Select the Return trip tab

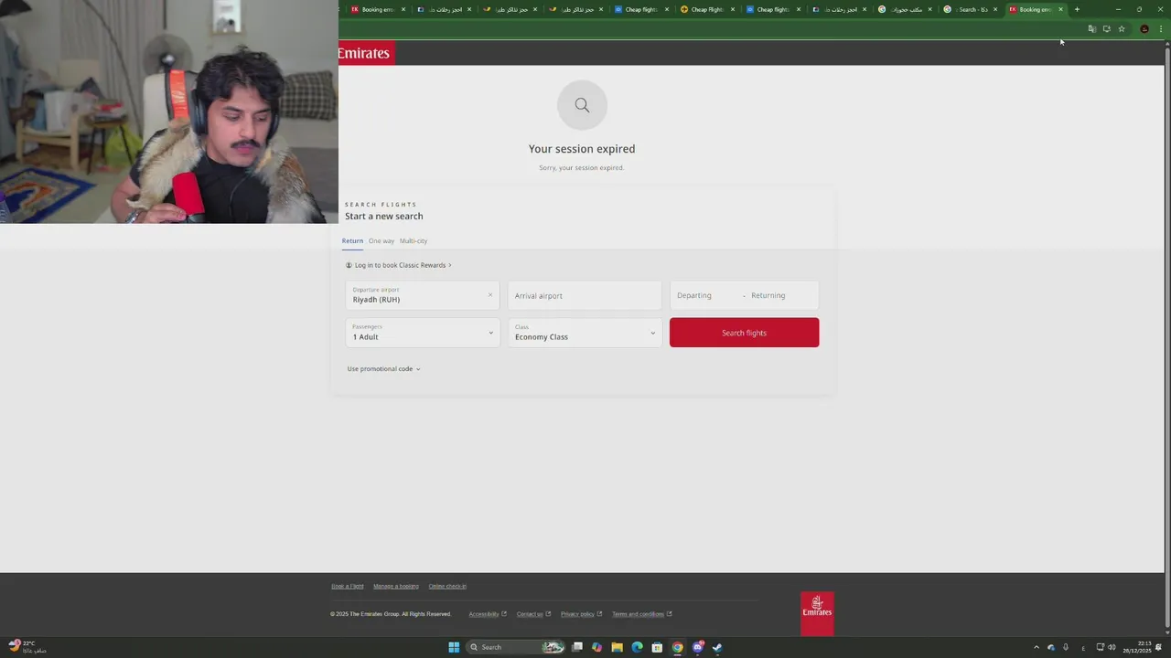click(x=352, y=241)
